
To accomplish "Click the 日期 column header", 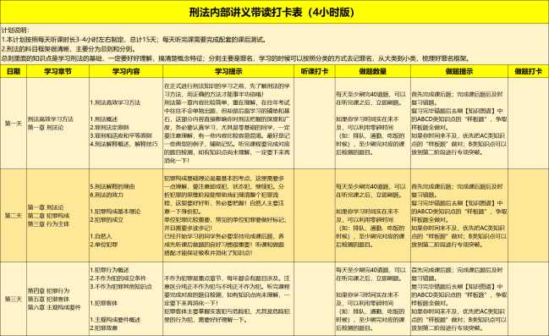I will (14, 71).
